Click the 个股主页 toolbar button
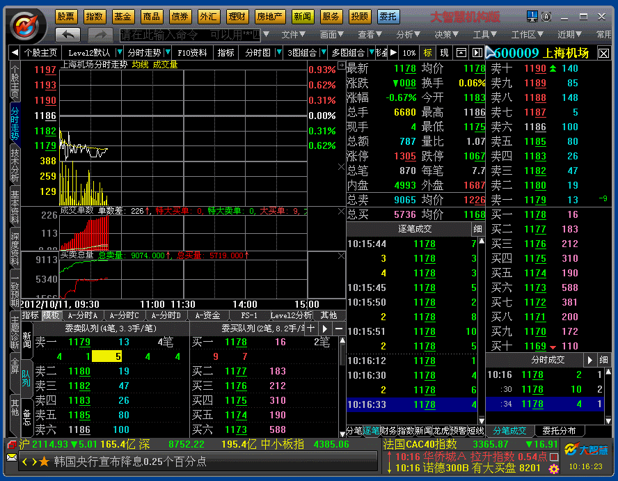This screenshot has width=618, height=481. (x=40, y=52)
